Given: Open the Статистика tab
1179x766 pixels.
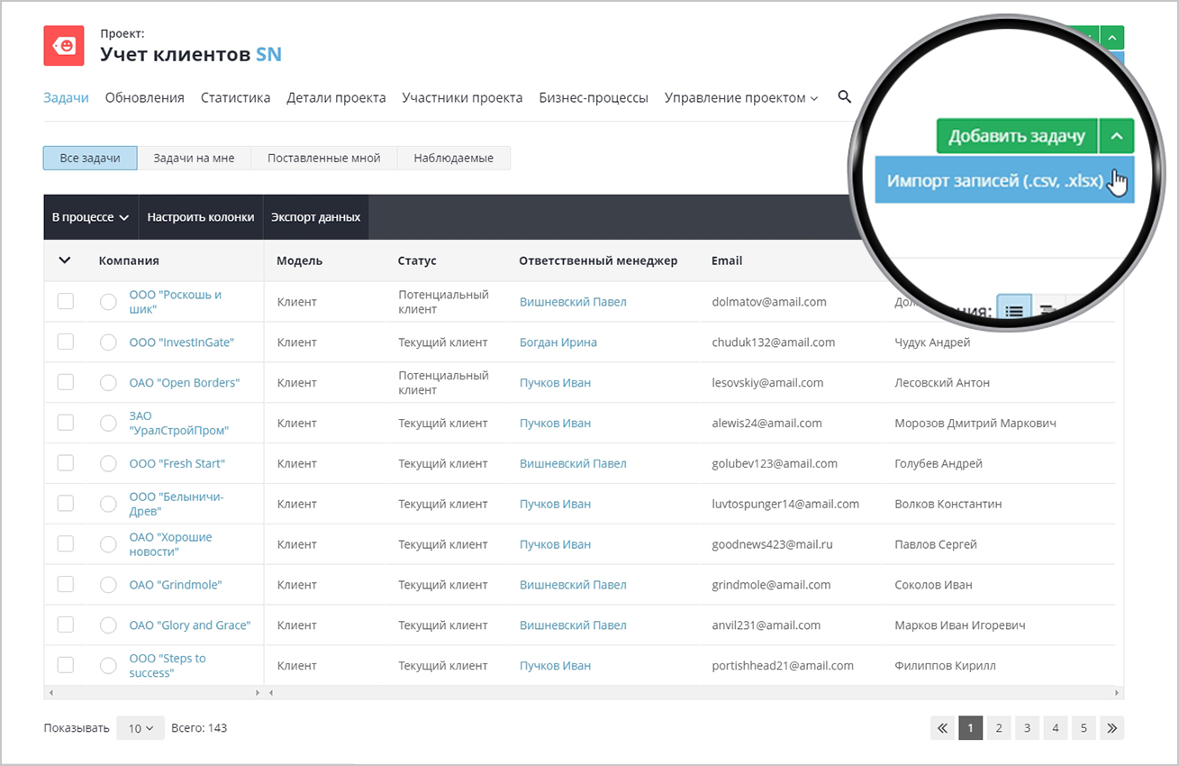Looking at the screenshot, I should [x=236, y=97].
